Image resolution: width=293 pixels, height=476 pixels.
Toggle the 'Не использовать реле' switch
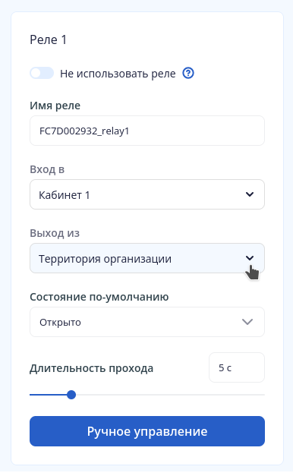[x=42, y=73]
